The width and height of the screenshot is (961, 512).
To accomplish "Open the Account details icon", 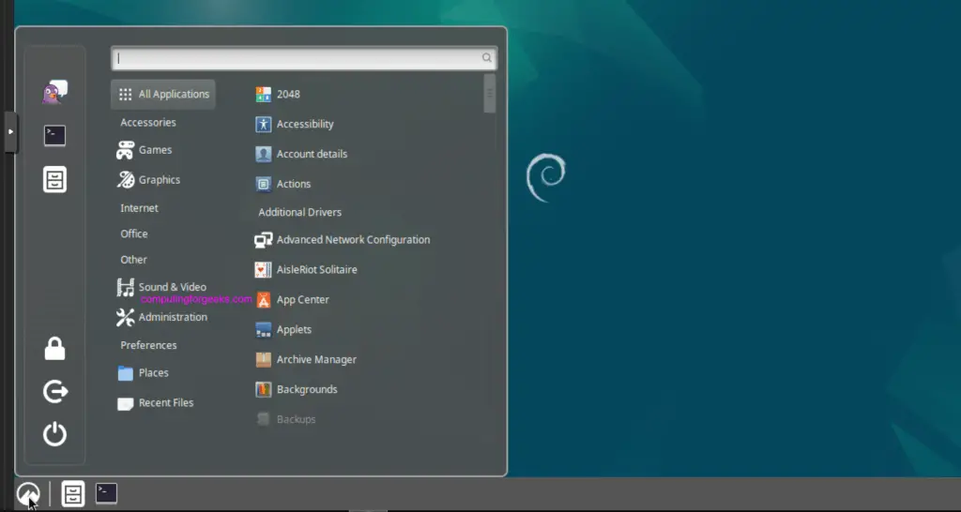I will coord(264,155).
